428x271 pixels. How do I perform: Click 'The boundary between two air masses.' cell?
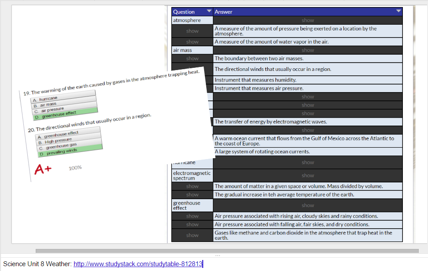click(308, 59)
